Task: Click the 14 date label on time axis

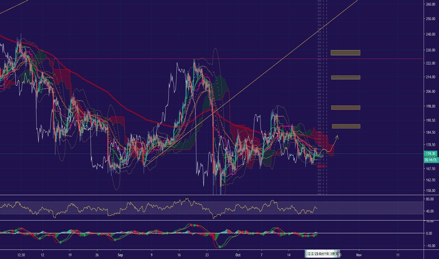Action: click(289, 255)
